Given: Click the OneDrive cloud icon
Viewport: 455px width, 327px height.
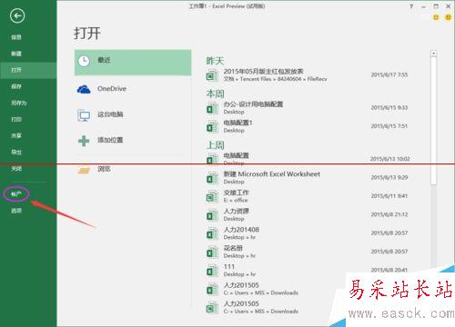Looking at the screenshot, I should click(x=84, y=89).
